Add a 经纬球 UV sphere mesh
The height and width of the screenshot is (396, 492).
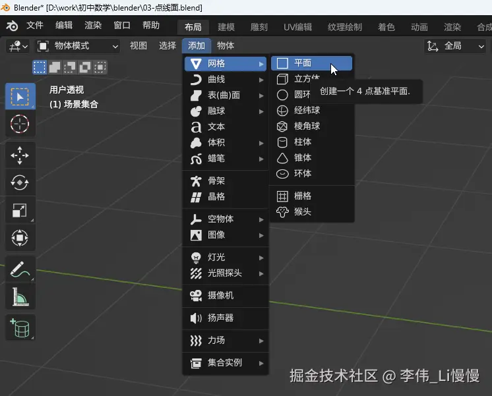(x=311, y=110)
